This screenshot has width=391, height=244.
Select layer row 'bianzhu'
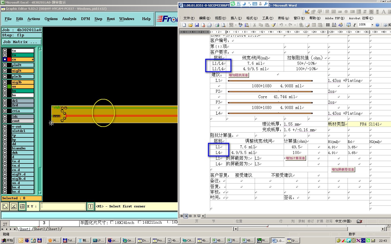click(23, 148)
